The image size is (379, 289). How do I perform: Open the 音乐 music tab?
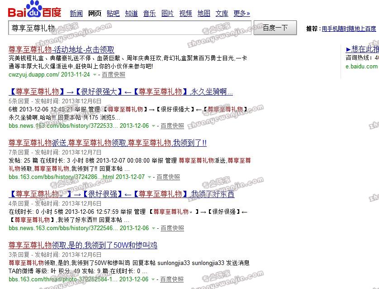click(149, 13)
